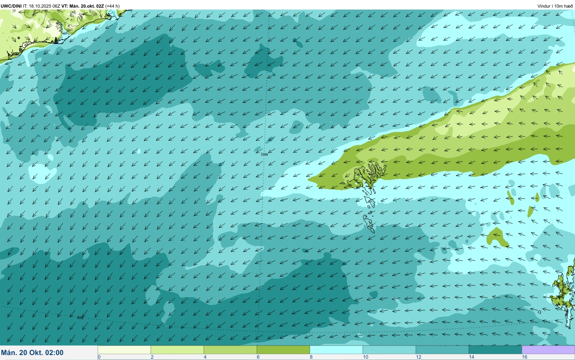Click the legend tick label '16'
This screenshot has width=575, height=360.
[525, 357]
